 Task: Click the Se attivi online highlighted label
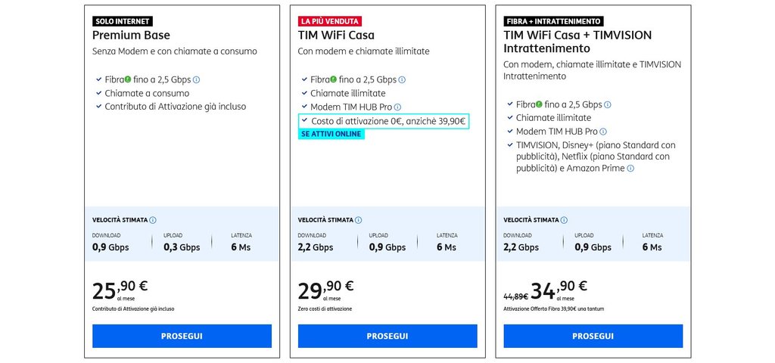pos(331,135)
